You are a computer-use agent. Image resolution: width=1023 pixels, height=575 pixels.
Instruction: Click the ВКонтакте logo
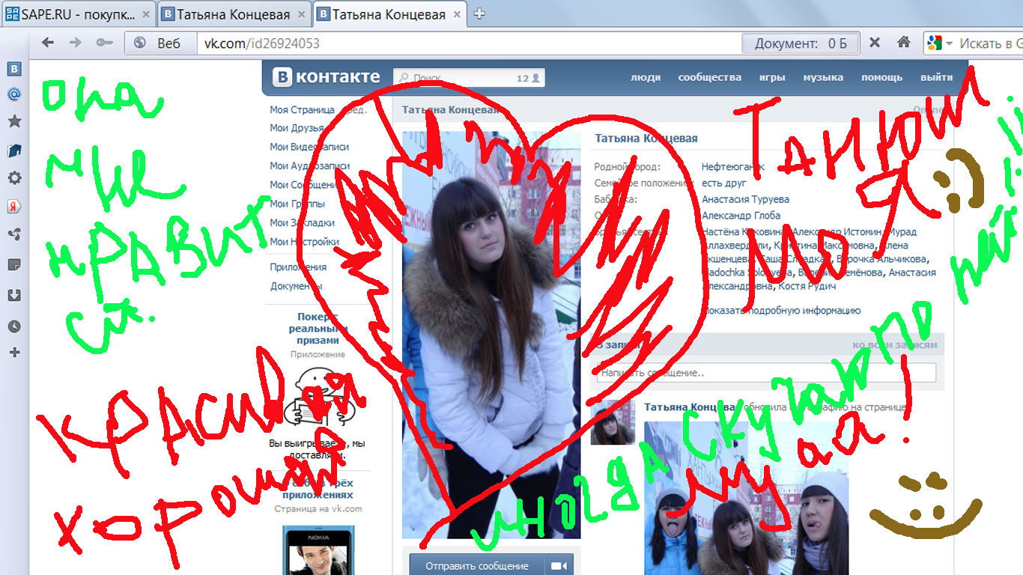click(x=326, y=76)
